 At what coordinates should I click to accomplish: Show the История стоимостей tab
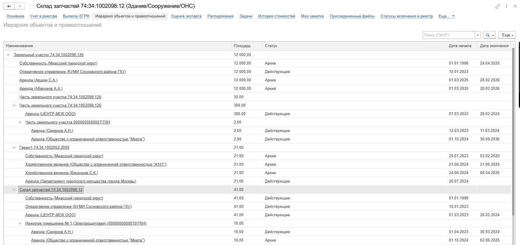tap(277, 16)
